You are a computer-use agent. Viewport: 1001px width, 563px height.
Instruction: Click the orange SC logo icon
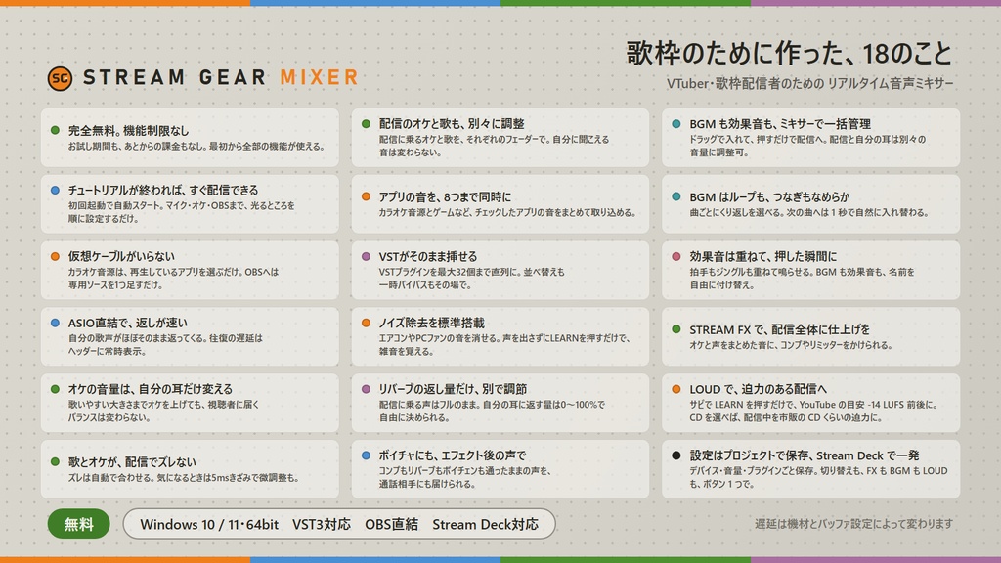pyautogui.click(x=60, y=78)
